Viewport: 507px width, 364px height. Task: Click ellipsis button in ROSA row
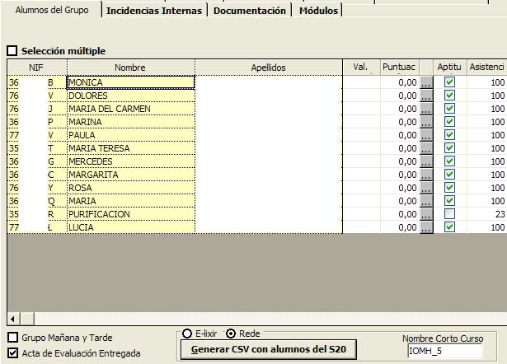click(426, 188)
